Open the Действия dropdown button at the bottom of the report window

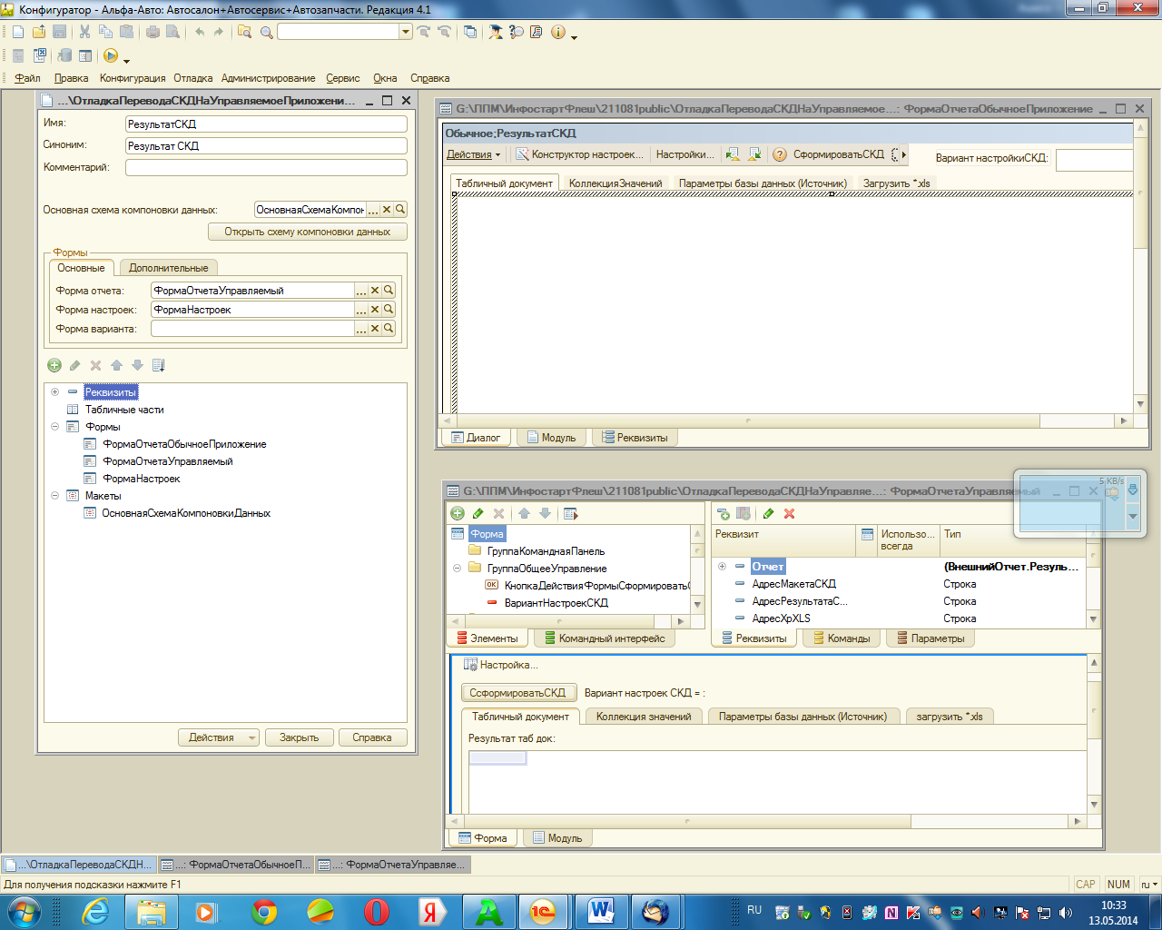tap(218, 737)
